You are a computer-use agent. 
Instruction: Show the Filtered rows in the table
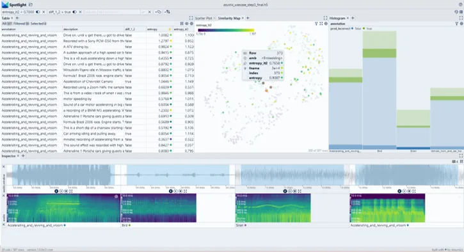[x=21, y=24]
